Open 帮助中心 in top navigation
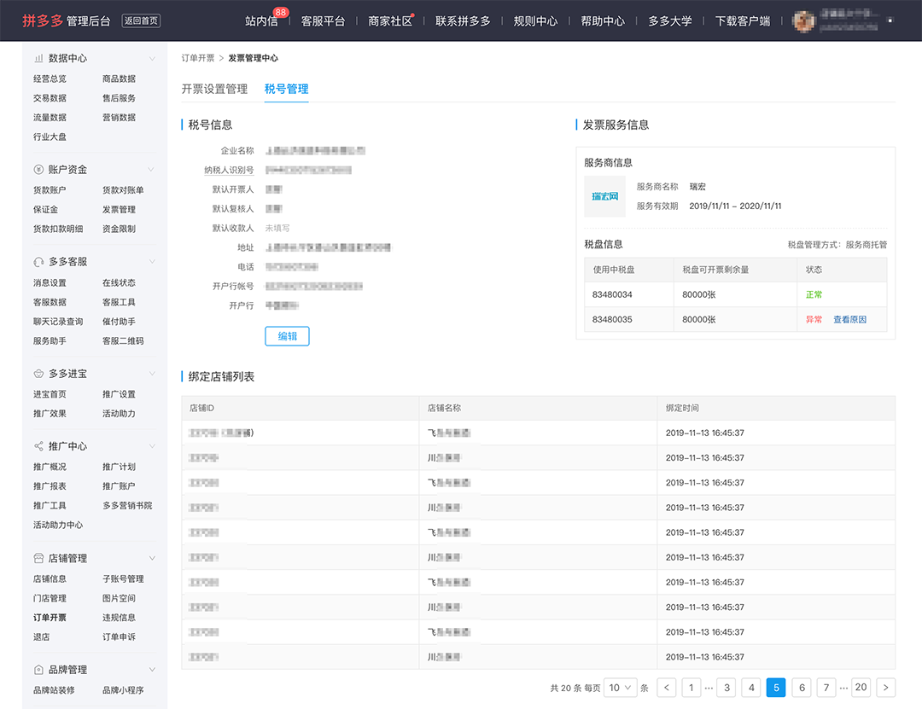 pyautogui.click(x=603, y=21)
